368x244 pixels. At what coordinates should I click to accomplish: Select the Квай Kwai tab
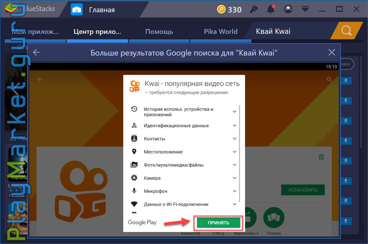[273, 31]
